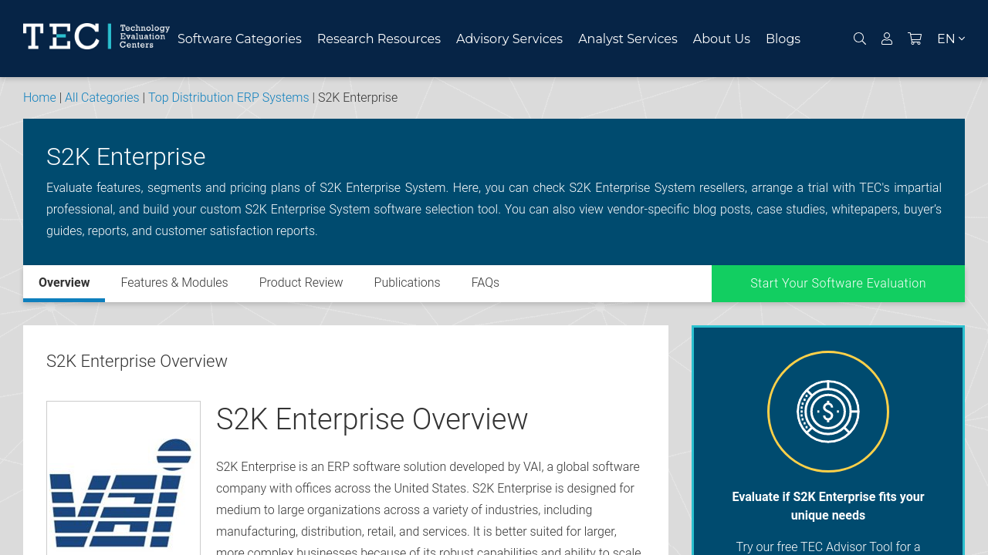This screenshot has height=555, width=988.
Task: Click the dollar coin evaluation icon
Action: 827,412
